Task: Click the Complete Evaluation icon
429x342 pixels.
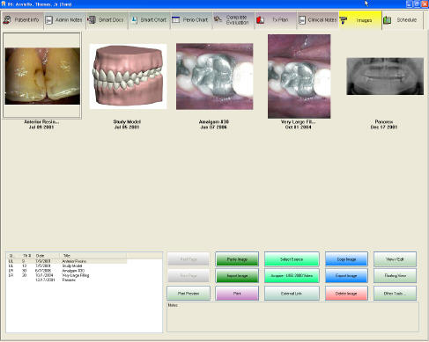Action: (x=218, y=19)
